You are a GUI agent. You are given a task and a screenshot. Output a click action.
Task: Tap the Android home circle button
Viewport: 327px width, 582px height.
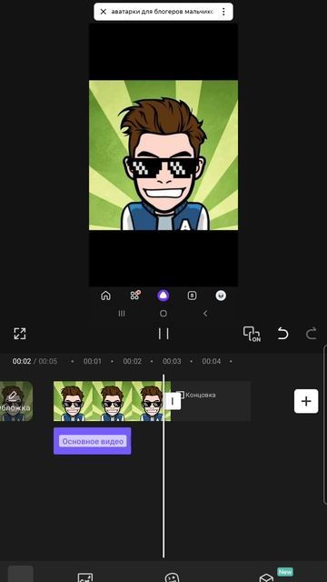pyautogui.click(x=163, y=313)
